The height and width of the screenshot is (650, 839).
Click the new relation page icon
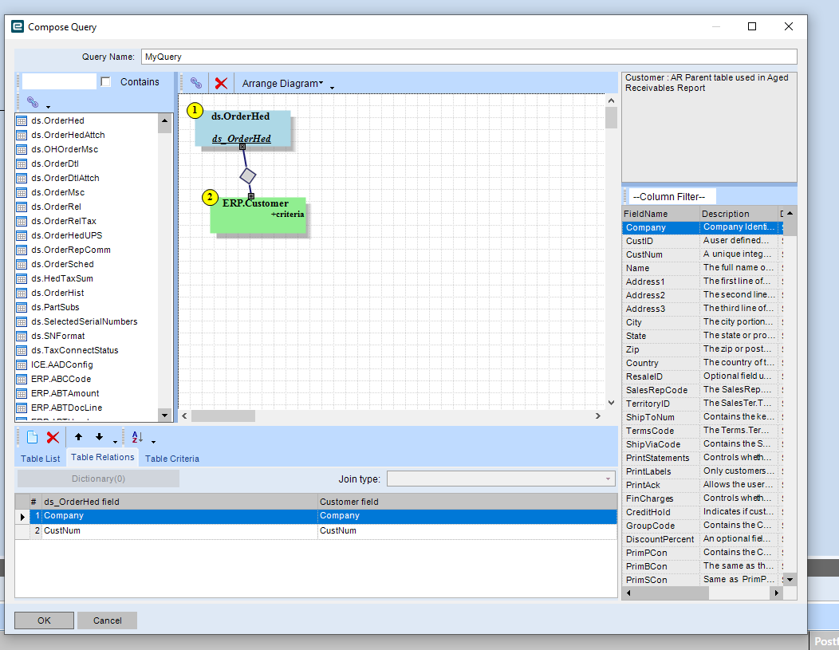pos(33,437)
